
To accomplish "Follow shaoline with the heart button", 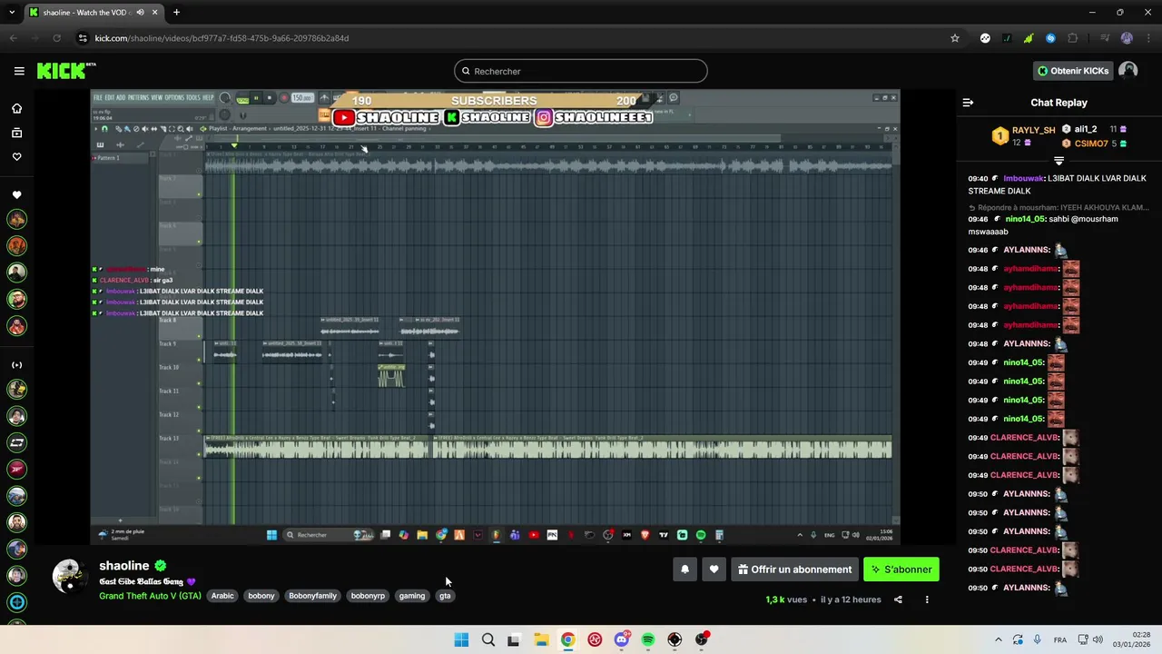I will pos(714,570).
